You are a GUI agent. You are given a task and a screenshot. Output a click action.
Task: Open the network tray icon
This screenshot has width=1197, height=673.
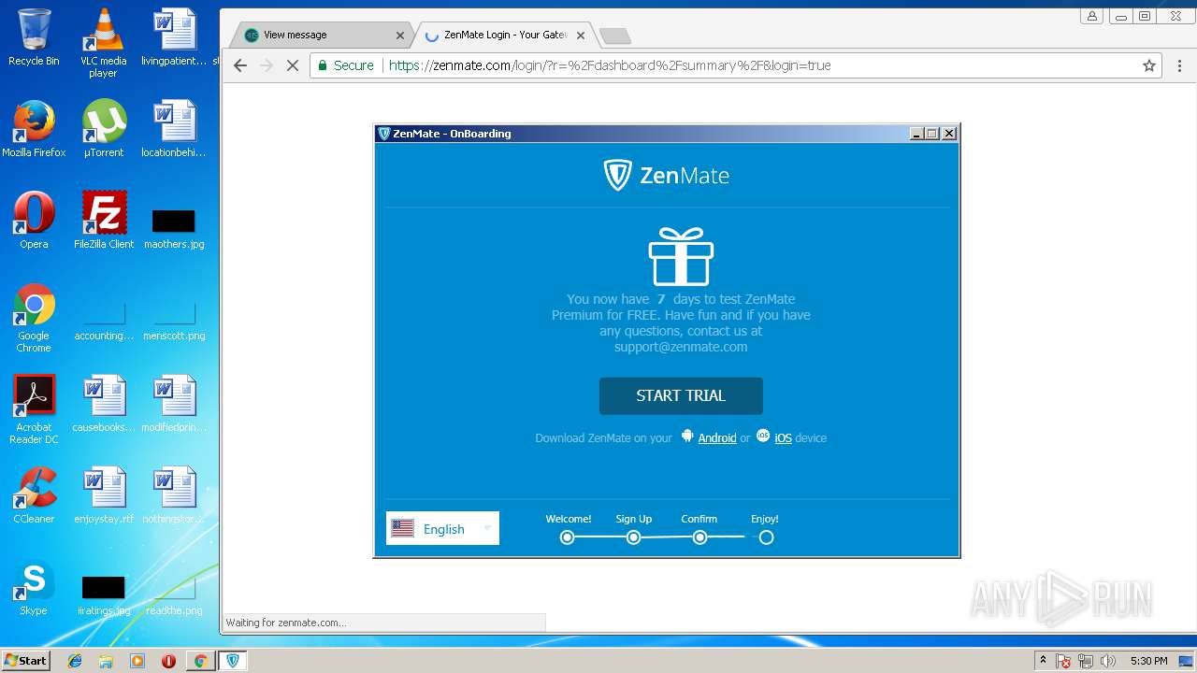tap(1086, 661)
